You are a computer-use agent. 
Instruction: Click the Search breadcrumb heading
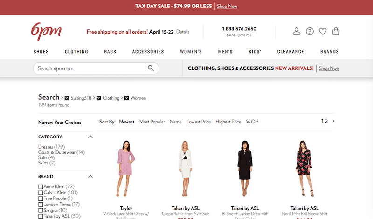pyautogui.click(x=49, y=97)
